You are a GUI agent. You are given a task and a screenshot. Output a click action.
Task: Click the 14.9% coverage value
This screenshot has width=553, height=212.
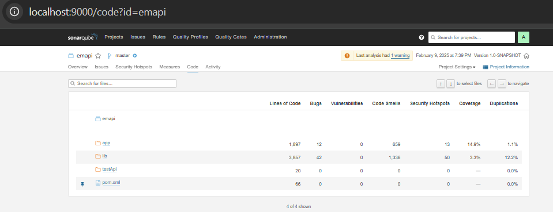point(474,145)
